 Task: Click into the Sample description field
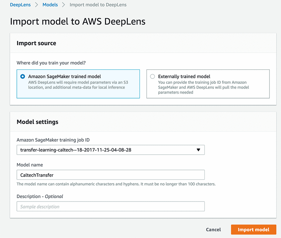click(x=110, y=206)
